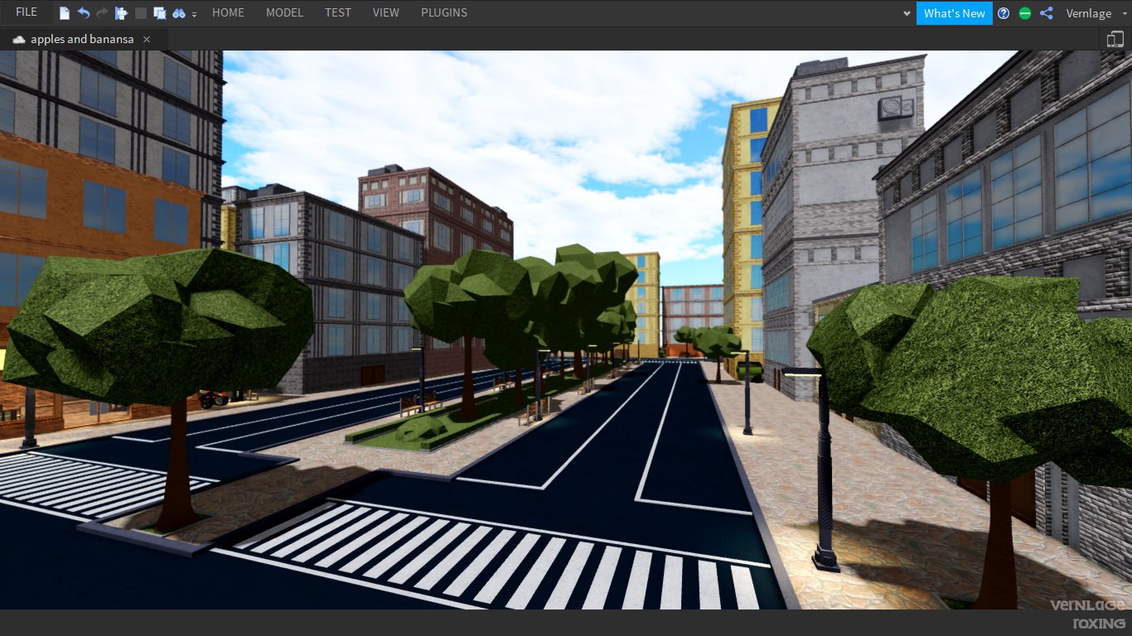Screen dimensions: 1132x636
Task: Select the 'apples and banansa' document tab
Action: (x=84, y=39)
